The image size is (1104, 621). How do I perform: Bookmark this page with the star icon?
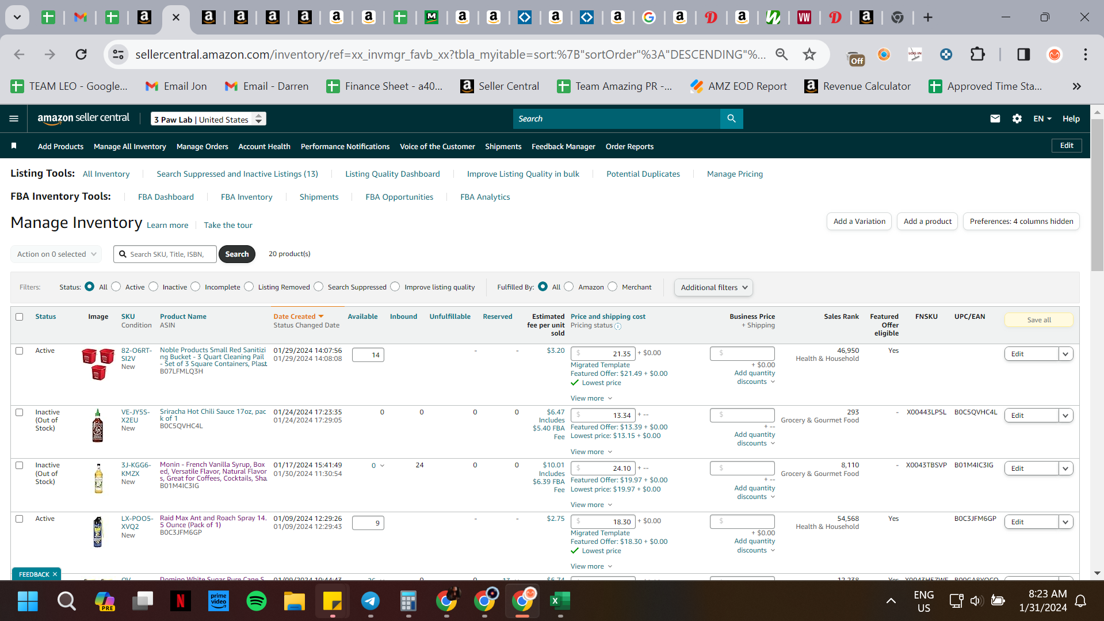tap(809, 54)
